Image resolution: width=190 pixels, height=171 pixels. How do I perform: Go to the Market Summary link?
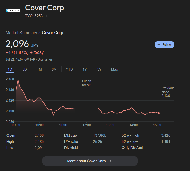coord(21,33)
